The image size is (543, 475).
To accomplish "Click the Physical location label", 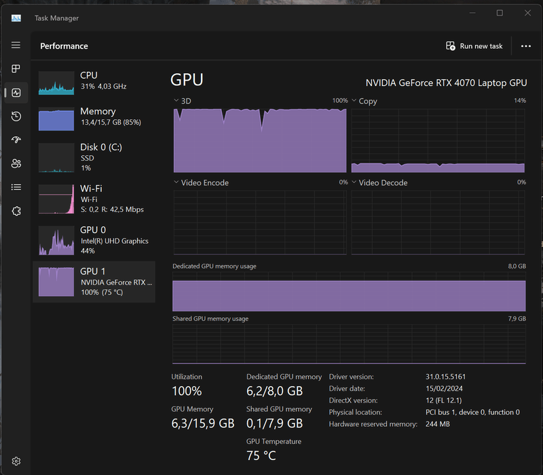I will (356, 413).
